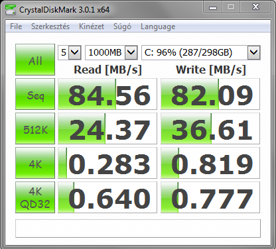Click the Seq read value 84.56

pos(107,94)
